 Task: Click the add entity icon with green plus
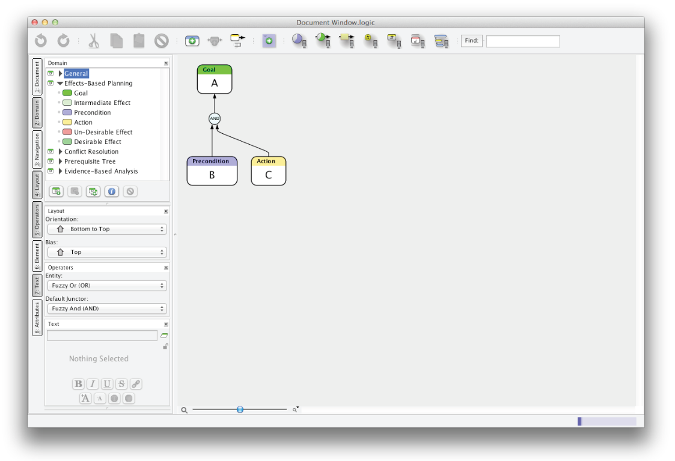point(192,41)
